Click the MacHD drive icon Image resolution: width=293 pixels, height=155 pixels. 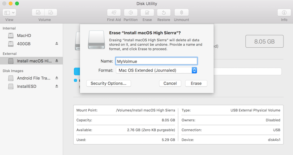pos(11,36)
